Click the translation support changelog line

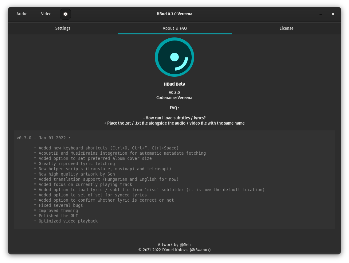pyautogui.click(x=106, y=179)
